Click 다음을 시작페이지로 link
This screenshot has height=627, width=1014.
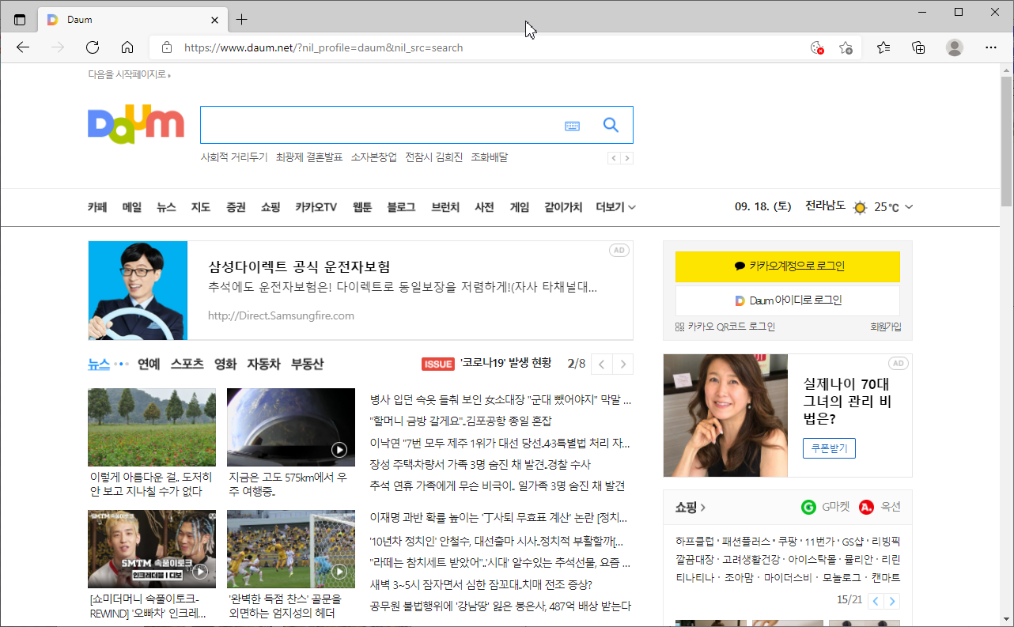(x=129, y=75)
